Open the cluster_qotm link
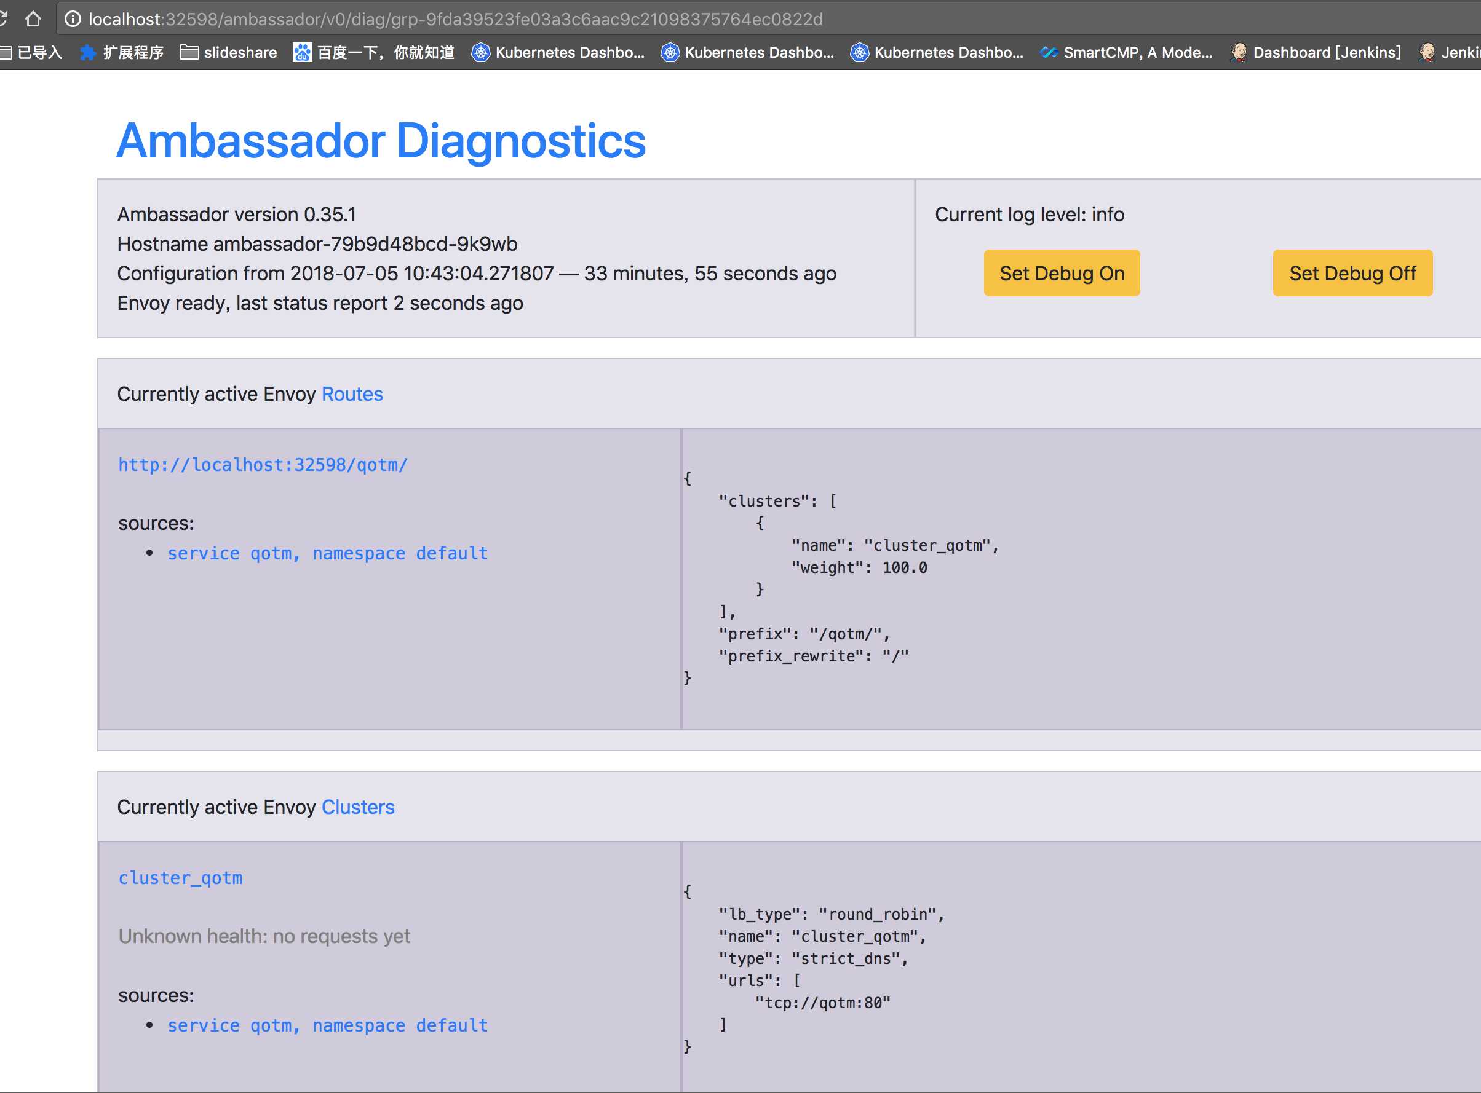Viewport: 1481px width, 1093px height. point(181,878)
